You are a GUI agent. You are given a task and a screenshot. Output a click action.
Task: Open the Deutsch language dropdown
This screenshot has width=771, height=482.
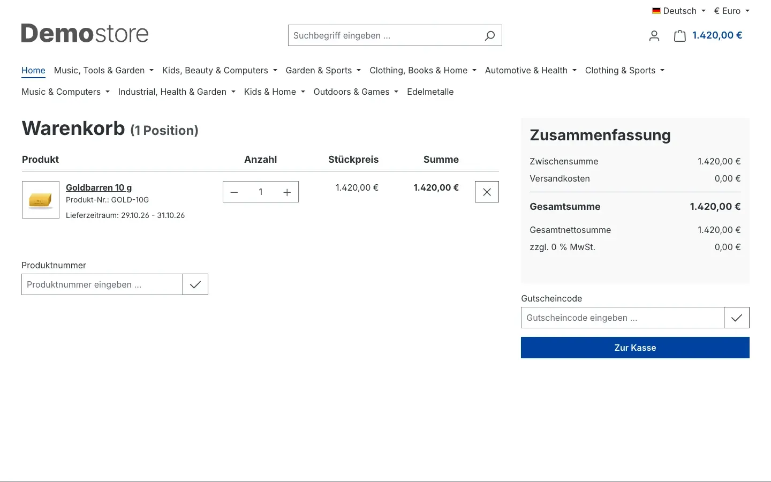click(x=679, y=11)
